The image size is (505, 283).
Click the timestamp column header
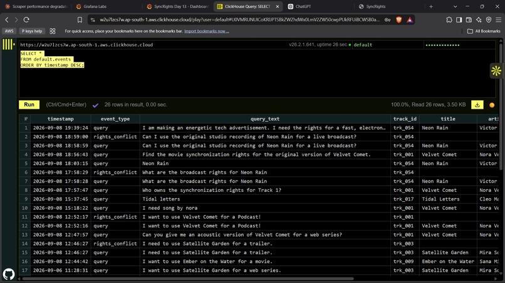click(61, 119)
